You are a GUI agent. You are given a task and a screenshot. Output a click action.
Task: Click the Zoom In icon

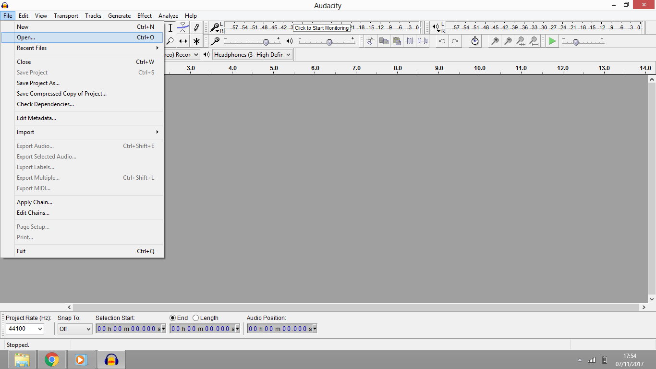pos(495,41)
